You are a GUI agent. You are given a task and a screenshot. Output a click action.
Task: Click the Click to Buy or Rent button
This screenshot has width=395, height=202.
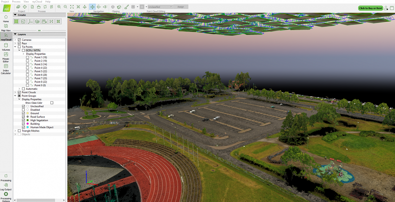click(371, 8)
